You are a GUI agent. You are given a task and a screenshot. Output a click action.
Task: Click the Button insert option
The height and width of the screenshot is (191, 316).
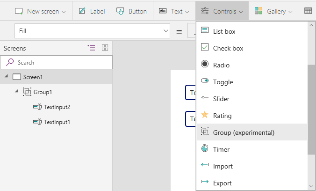pos(131,11)
